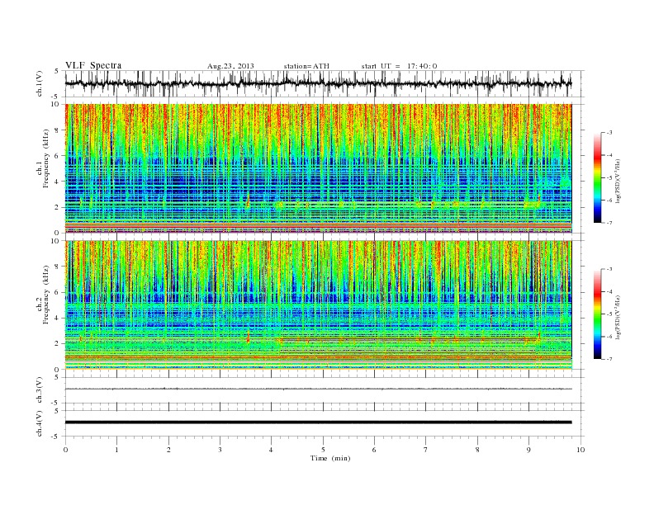654x505 pixels.
Task: Click the "ch.1(V)" waveform axis label
Action: click(x=40, y=83)
